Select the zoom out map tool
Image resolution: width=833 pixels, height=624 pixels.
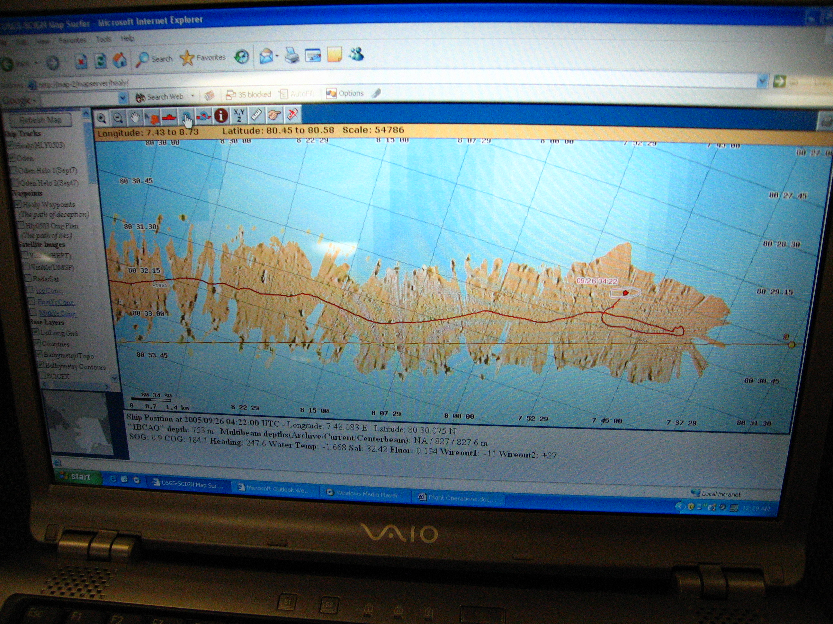pyautogui.click(x=118, y=118)
